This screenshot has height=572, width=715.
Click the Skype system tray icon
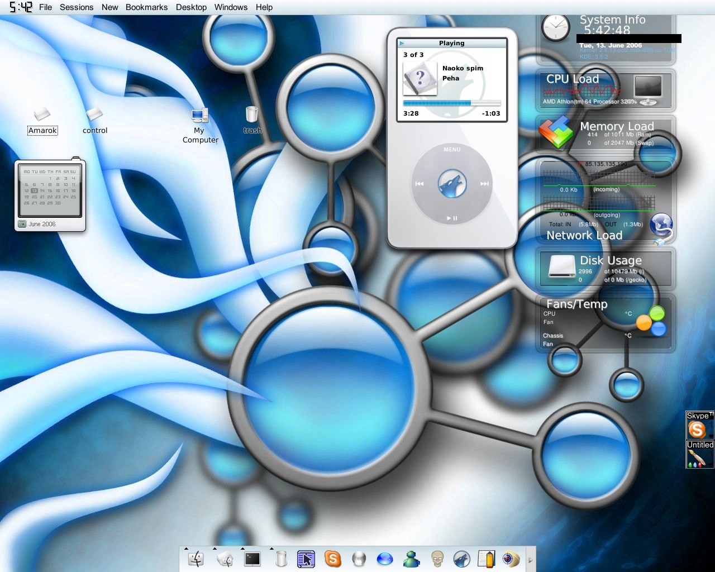(x=699, y=426)
